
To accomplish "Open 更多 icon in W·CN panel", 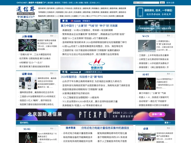I will [x=172, y=35].
